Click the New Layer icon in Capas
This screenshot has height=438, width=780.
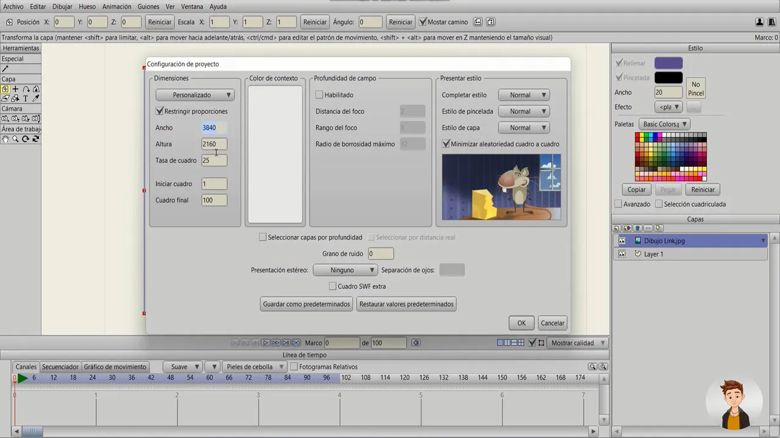617,228
